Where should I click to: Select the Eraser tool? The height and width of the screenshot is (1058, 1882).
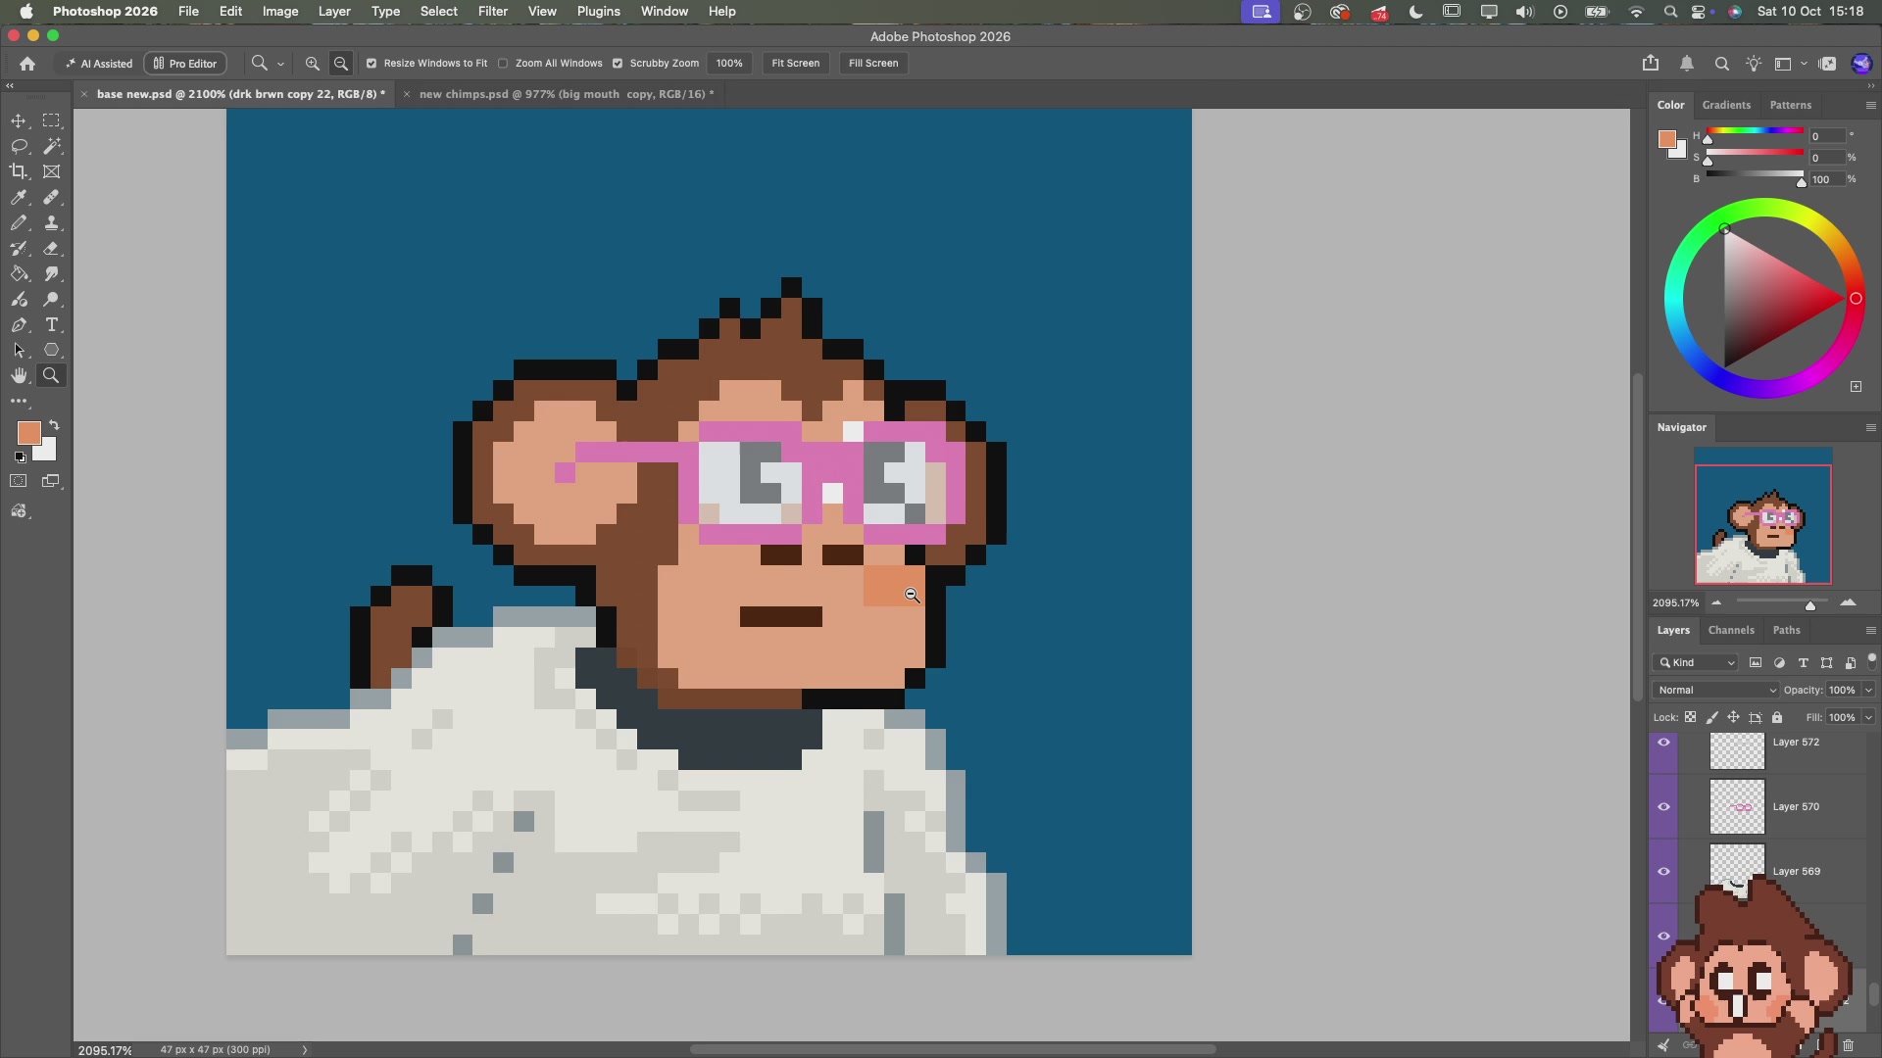click(51, 249)
